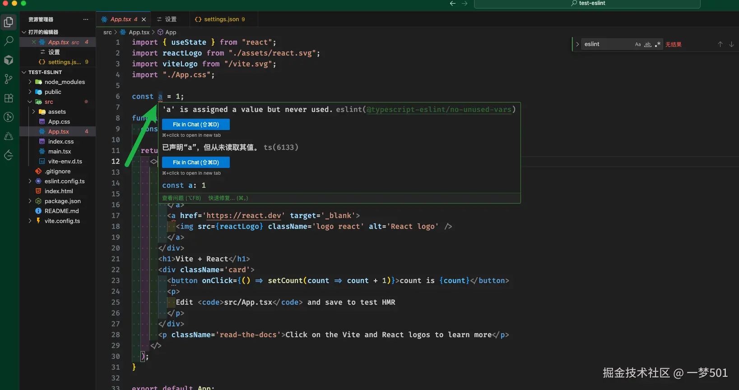Screen dimensions: 739x390
Task: Open the Source Control view in activity bar
Action: 9,79
